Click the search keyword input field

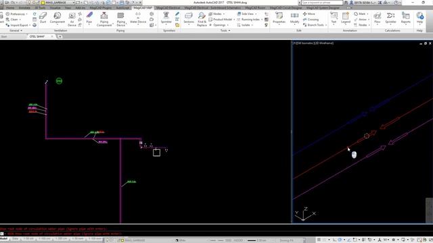(322, 3)
